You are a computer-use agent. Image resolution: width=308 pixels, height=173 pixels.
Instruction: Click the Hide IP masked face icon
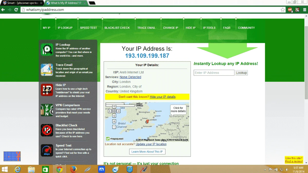point(47,90)
